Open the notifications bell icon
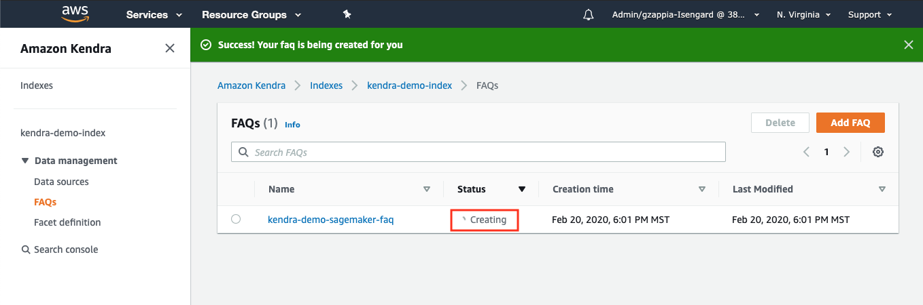923x305 pixels. click(x=589, y=15)
